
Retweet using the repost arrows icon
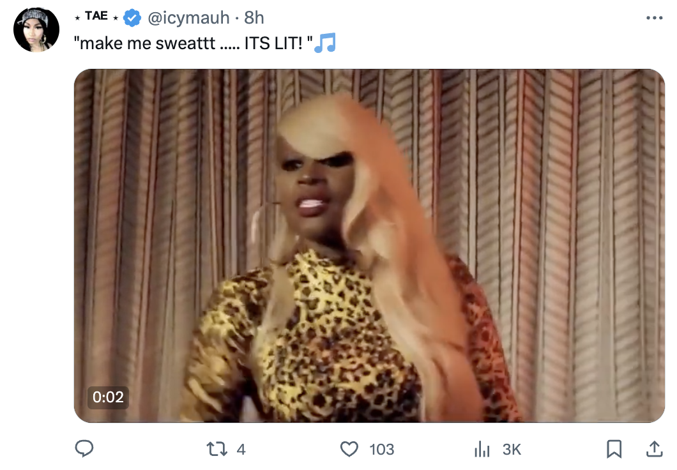coord(217,449)
